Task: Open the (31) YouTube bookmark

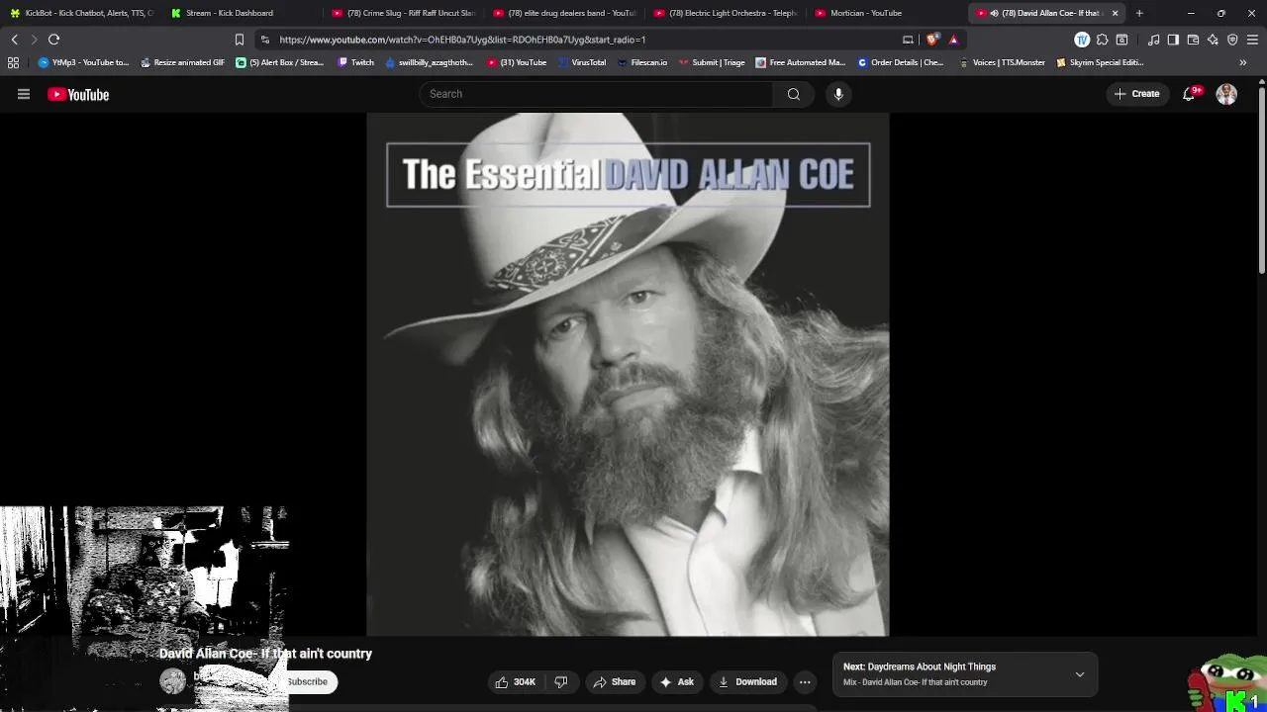Action: pyautogui.click(x=517, y=62)
